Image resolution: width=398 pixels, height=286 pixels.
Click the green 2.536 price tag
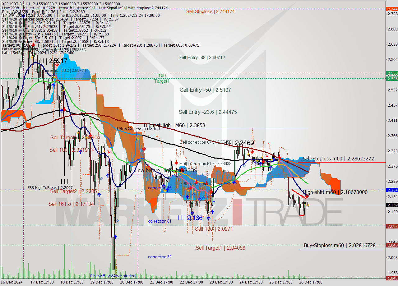[392, 79]
